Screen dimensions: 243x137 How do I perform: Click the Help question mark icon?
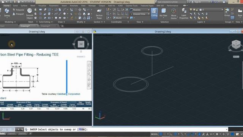(x=224, y=2)
